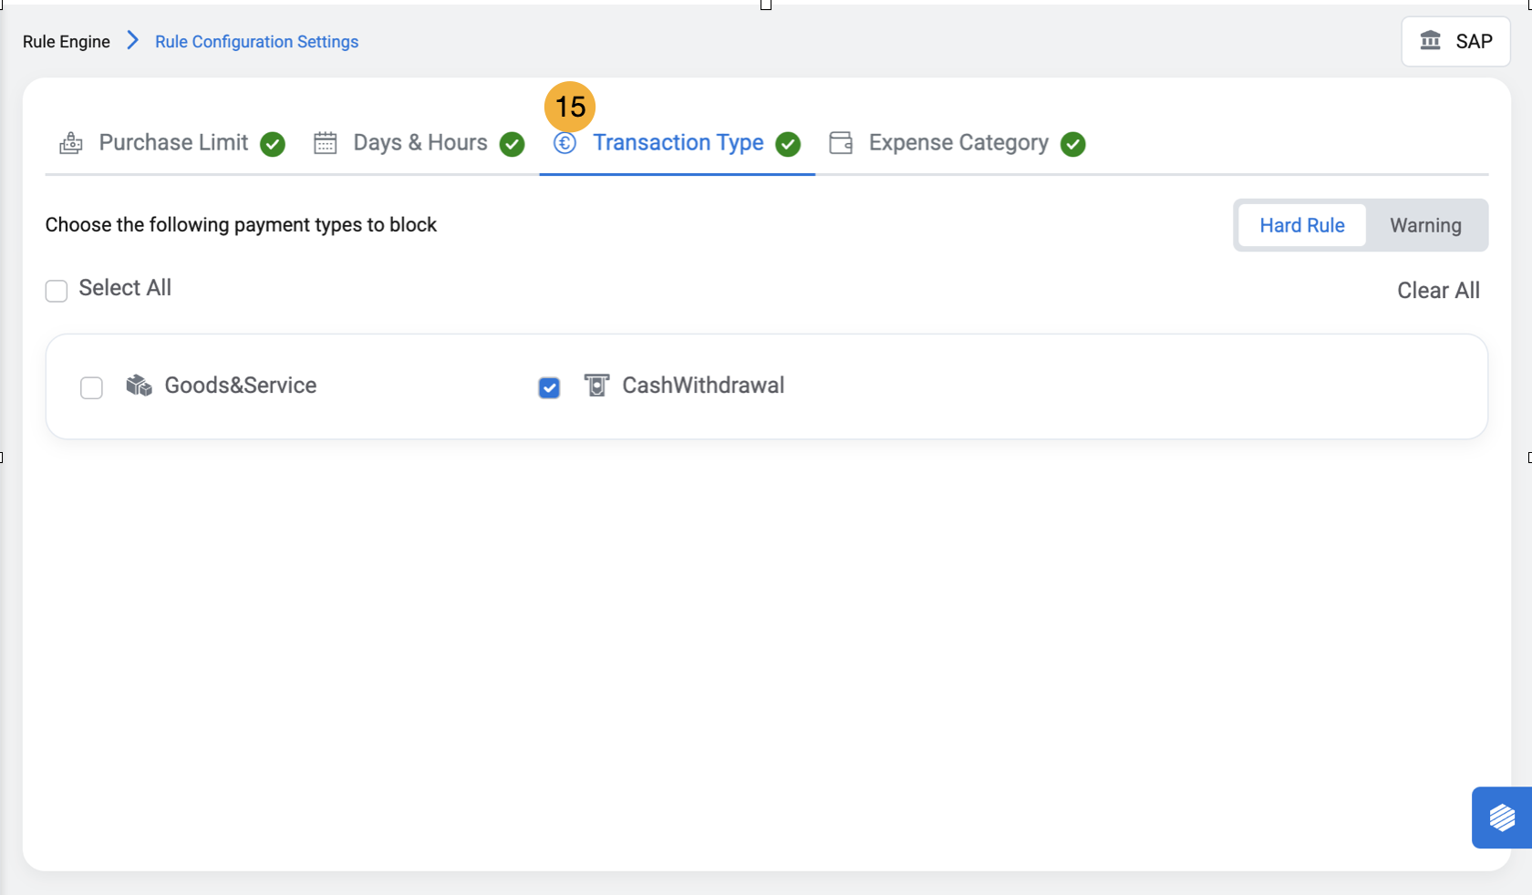This screenshot has width=1532, height=895.
Task: Click the Purchase Limit cash register icon
Action: click(x=71, y=143)
